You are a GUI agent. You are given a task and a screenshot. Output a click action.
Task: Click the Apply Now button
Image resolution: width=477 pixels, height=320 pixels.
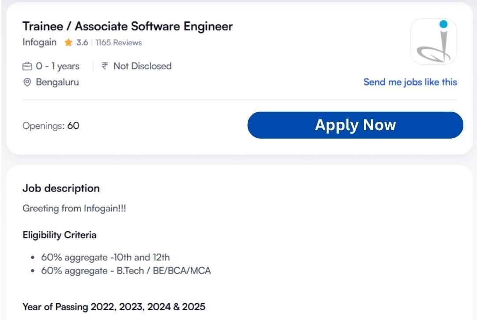tap(355, 125)
